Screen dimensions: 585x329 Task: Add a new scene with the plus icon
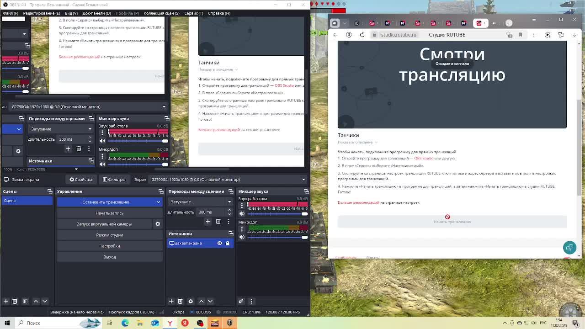coord(5,301)
